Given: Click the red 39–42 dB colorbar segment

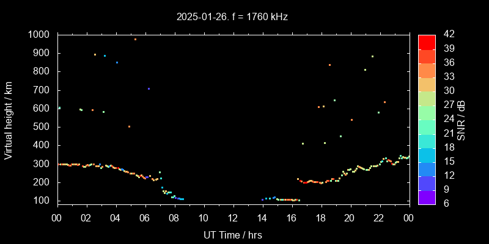Looking at the screenshot, I should point(427,41).
